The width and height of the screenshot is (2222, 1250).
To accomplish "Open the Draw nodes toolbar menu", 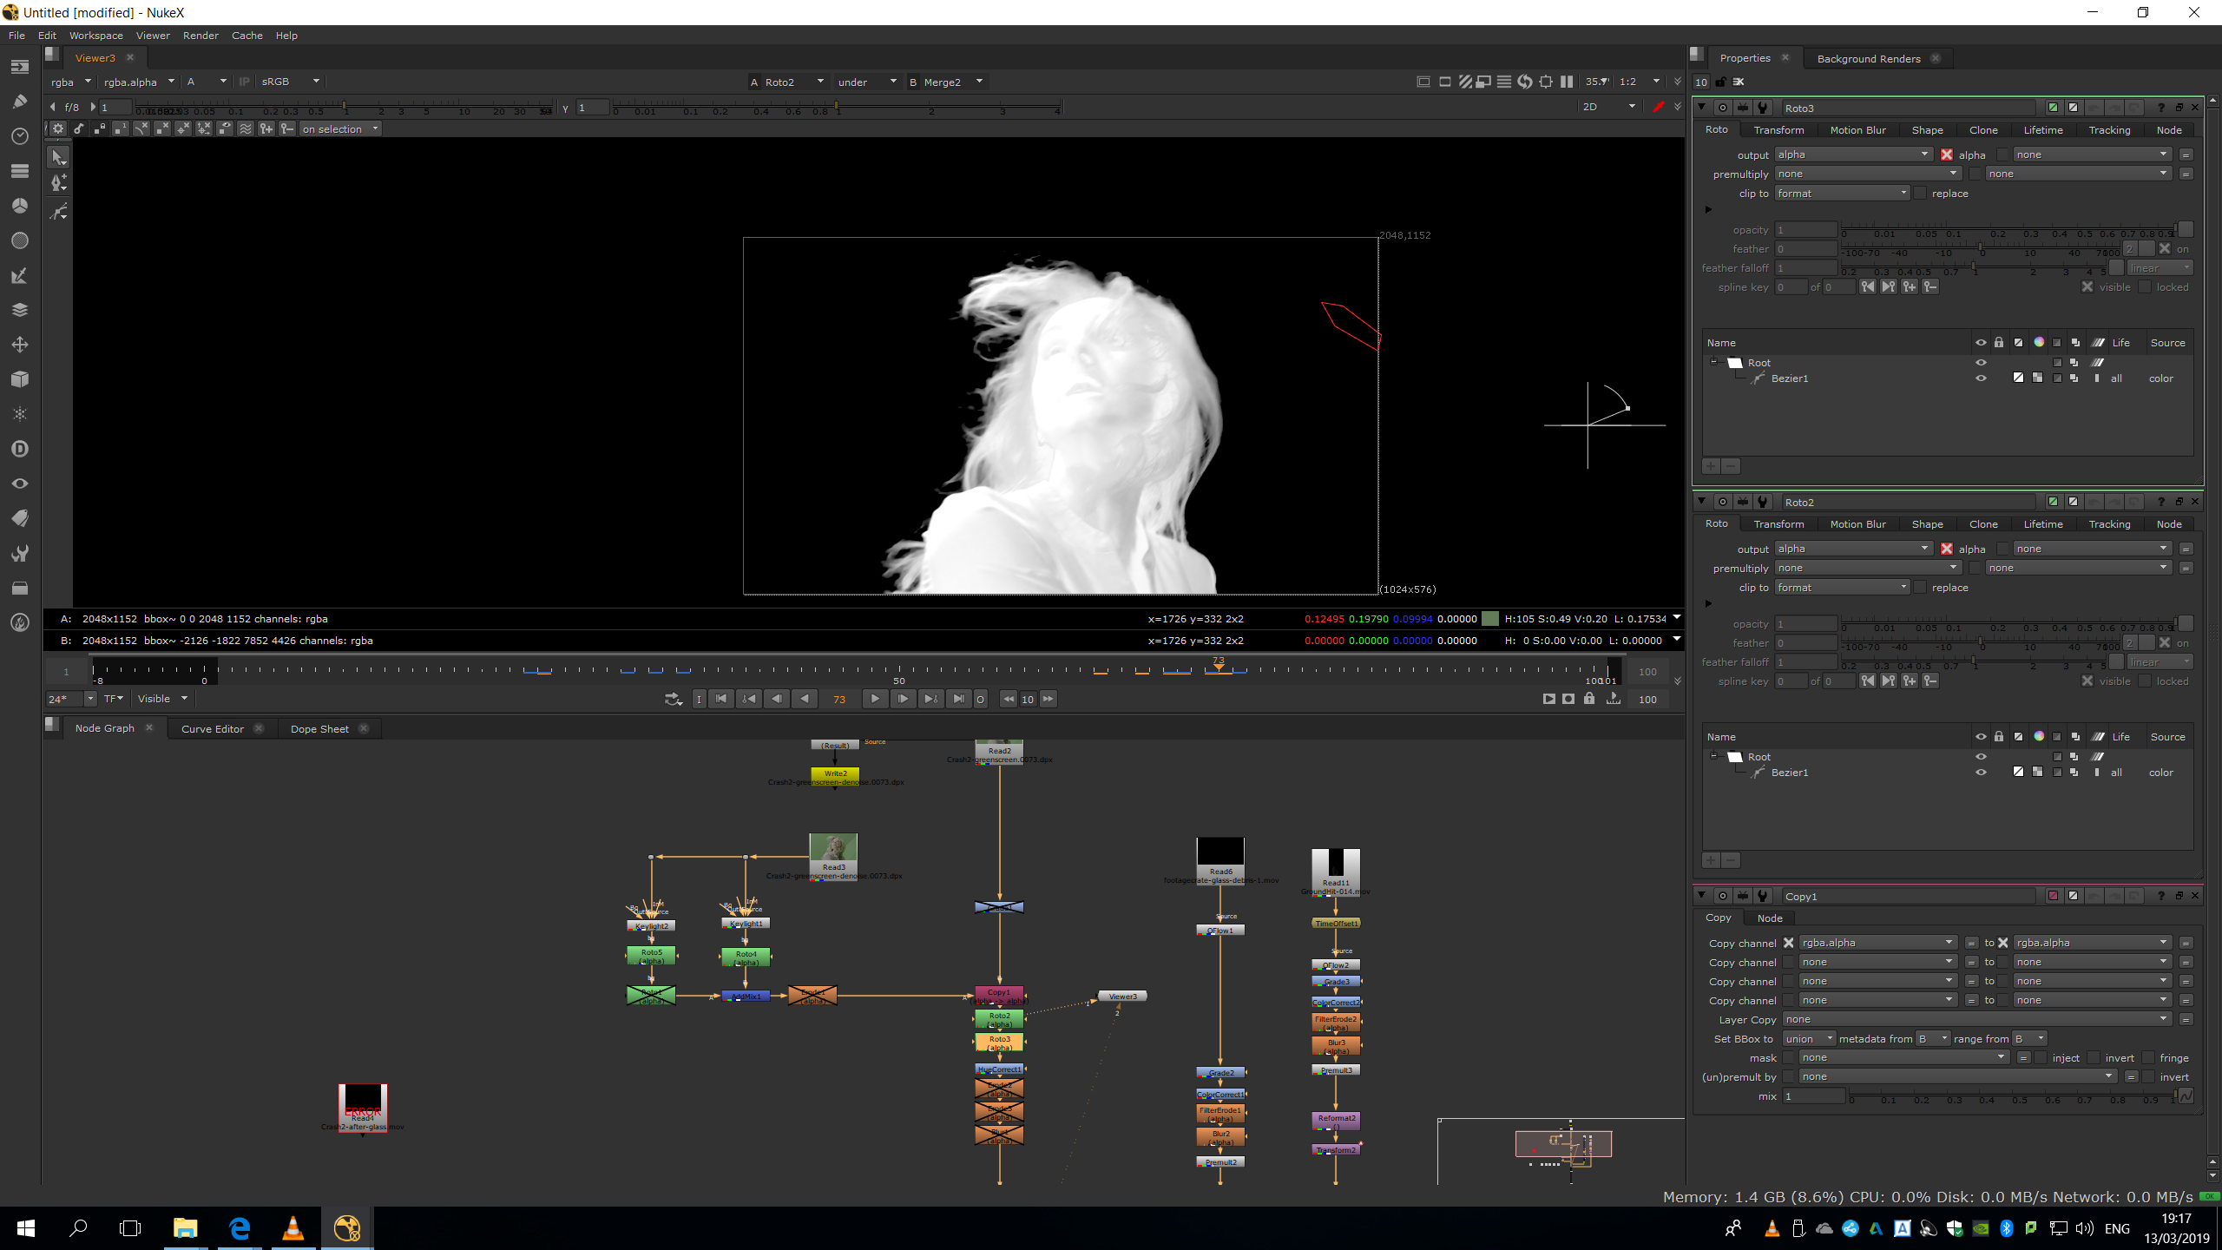I will coord(20,102).
